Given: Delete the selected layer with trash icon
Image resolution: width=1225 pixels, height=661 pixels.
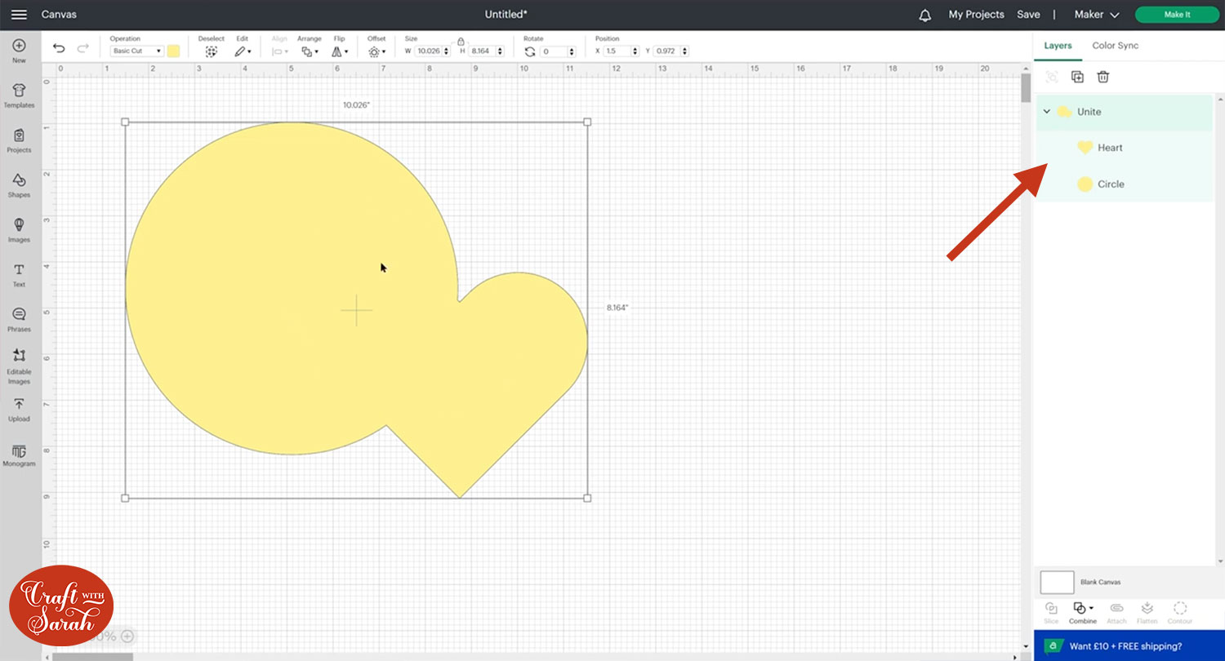Looking at the screenshot, I should click(1102, 77).
